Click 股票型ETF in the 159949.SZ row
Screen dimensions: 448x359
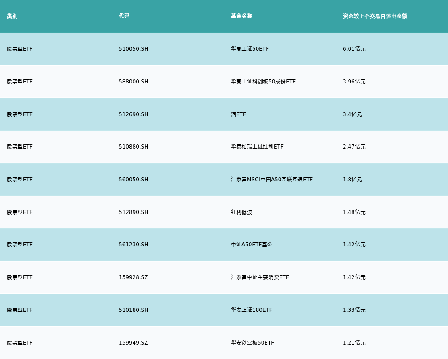[20, 343]
